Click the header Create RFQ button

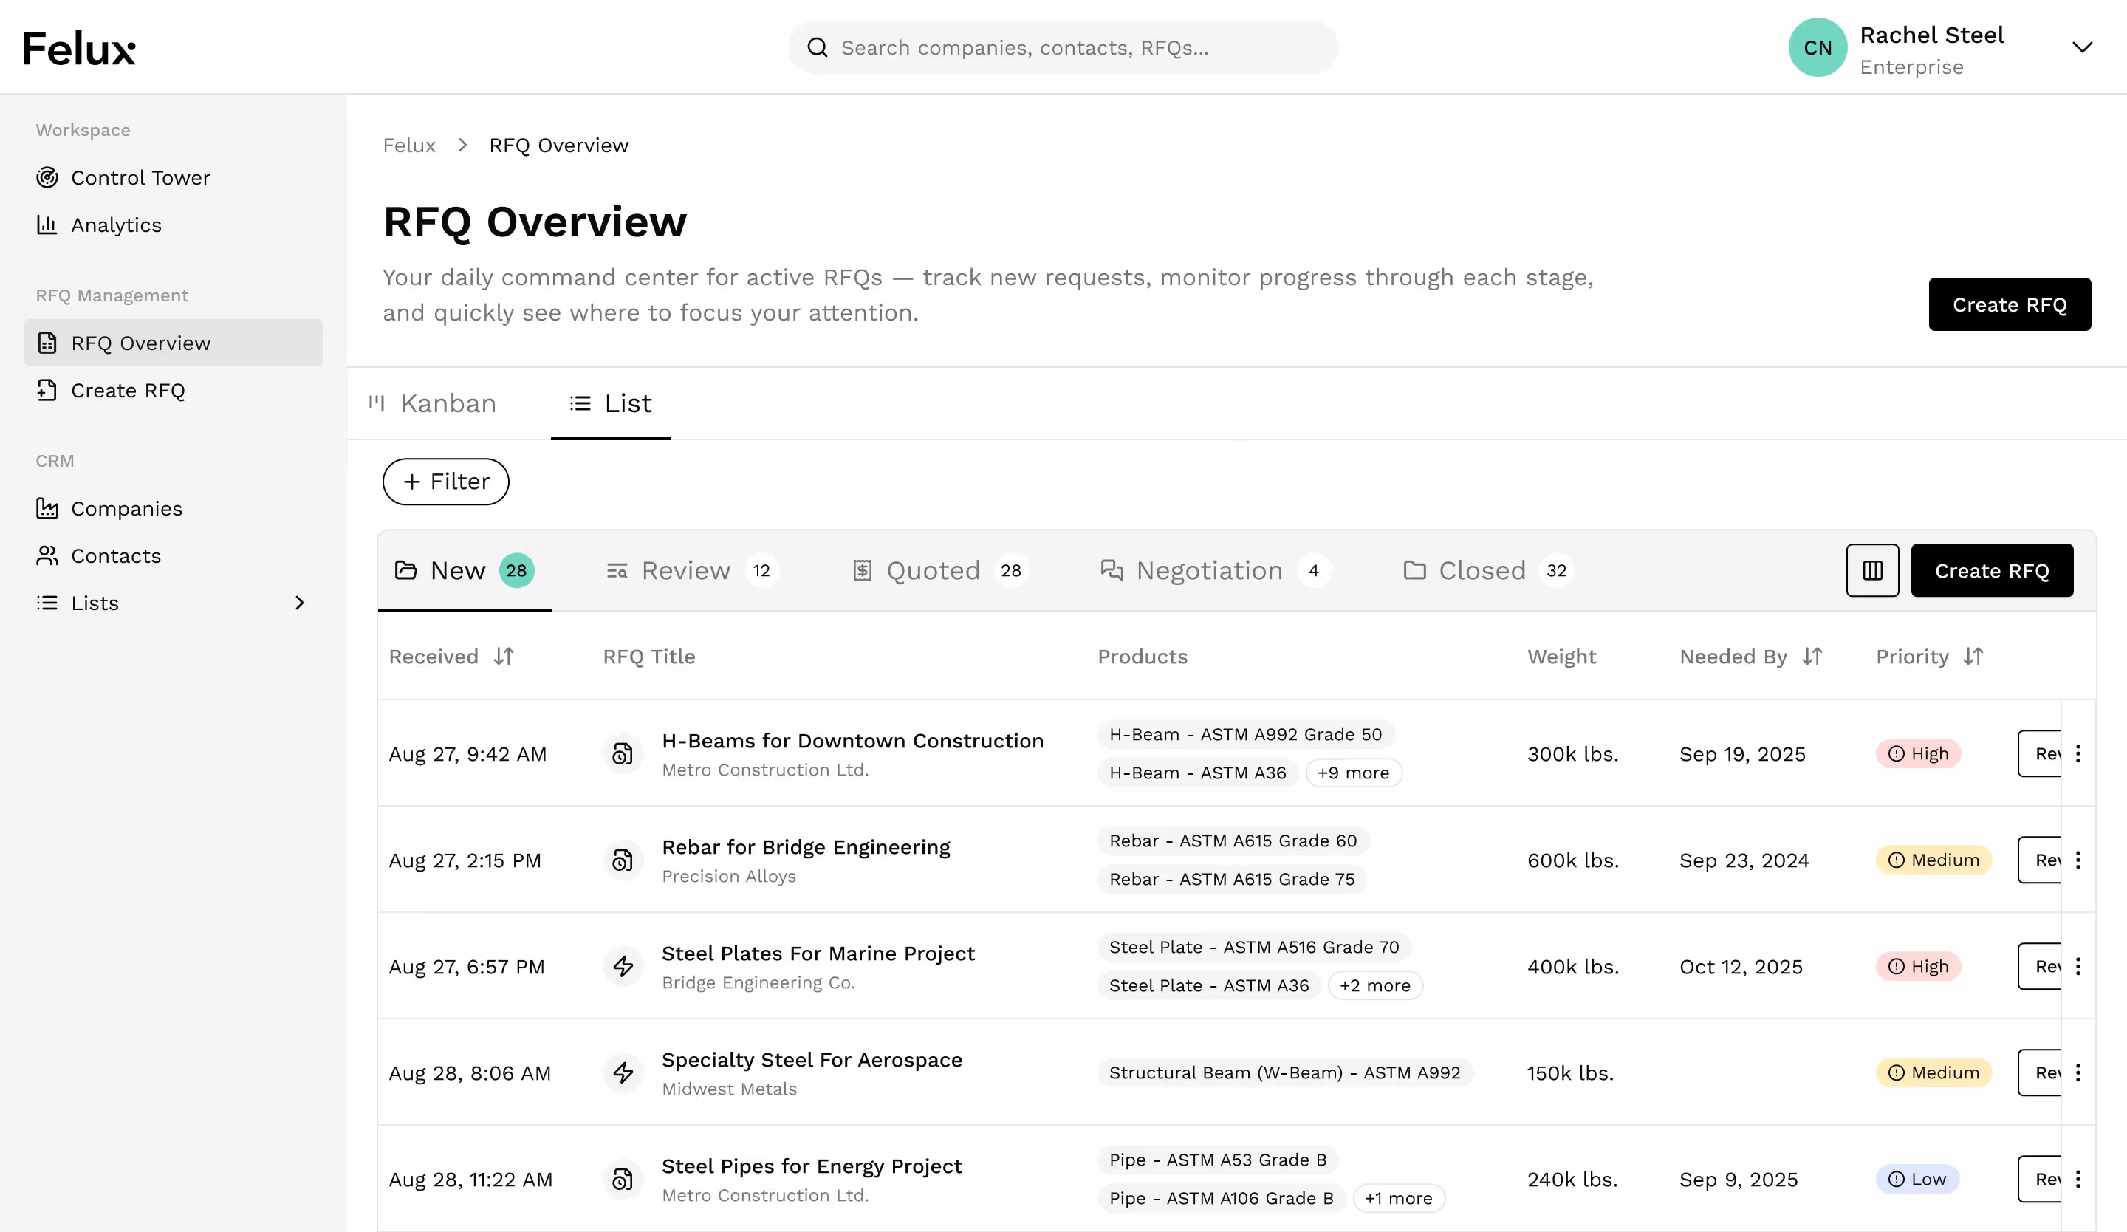click(x=2009, y=304)
